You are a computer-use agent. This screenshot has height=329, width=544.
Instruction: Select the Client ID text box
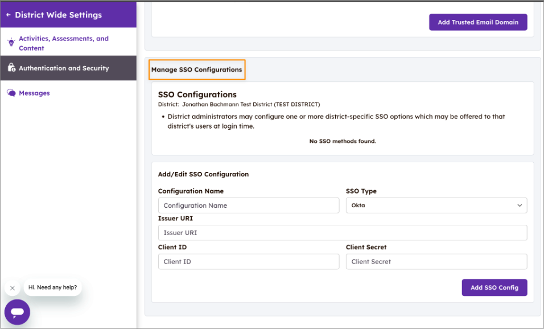(x=248, y=262)
